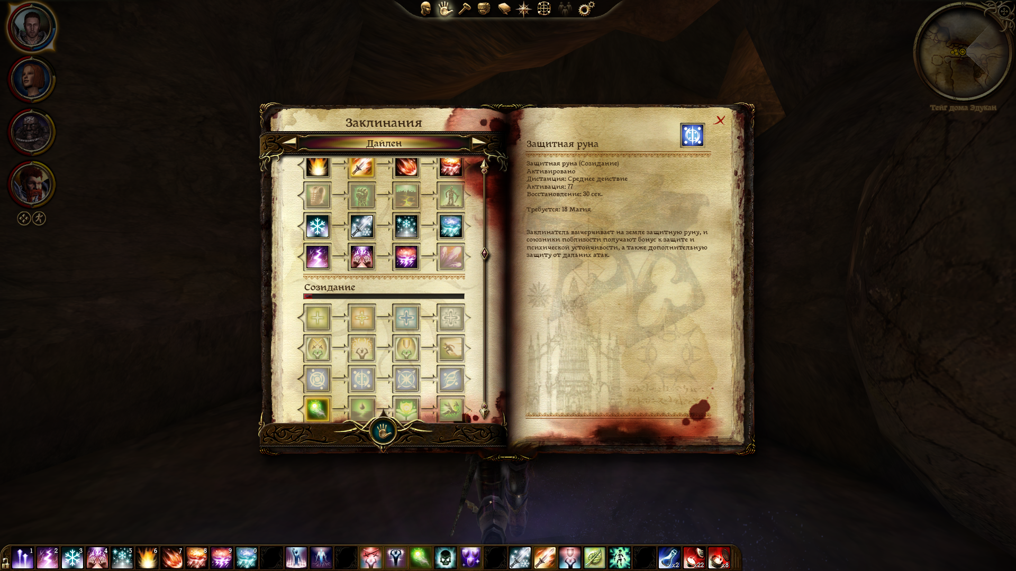The width and height of the screenshot is (1016, 571).
Task: Toggle select-all party button below portraits
Action: 24,218
